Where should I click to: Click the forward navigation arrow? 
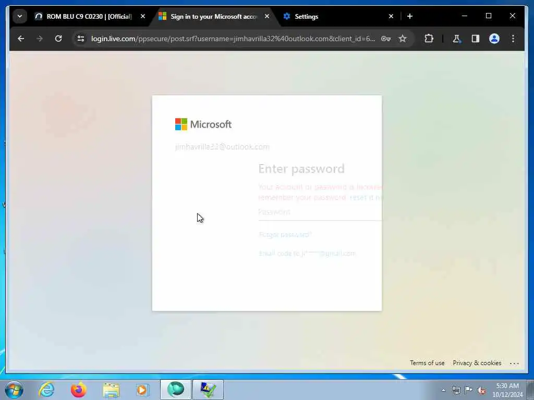pos(40,39)
